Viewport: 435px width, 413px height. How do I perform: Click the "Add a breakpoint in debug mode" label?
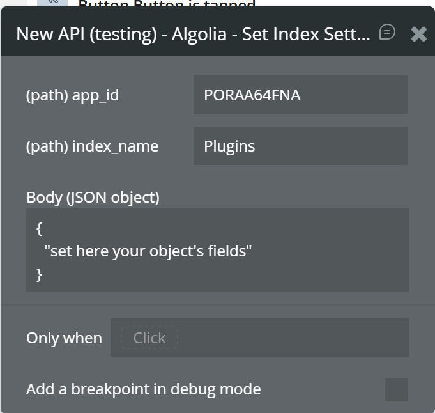tap(143, 389)
